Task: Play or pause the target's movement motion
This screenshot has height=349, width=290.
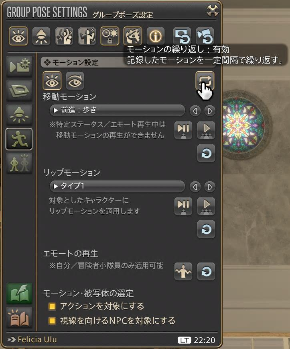Action: point(183,130)
